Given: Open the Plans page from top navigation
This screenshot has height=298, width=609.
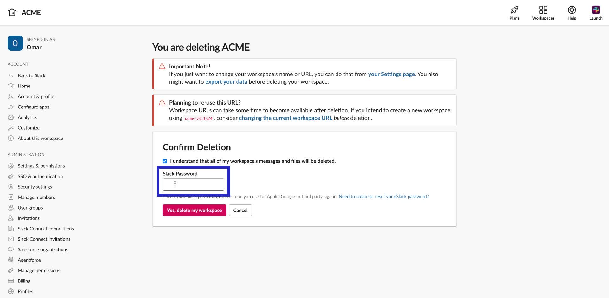Looking at the screenshot, I should [x=514, y=13].
